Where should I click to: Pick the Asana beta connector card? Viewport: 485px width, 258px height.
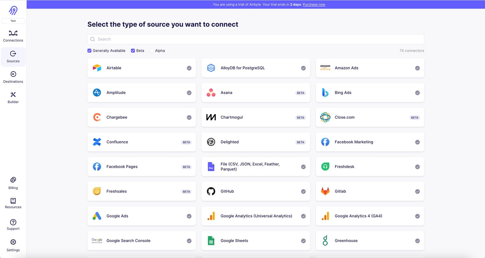[256, 93]
